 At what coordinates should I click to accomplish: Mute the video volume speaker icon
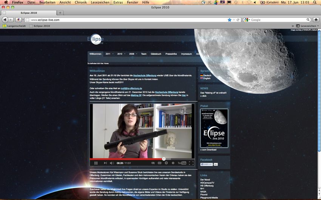pyautogui.click(x=112, y=163)
